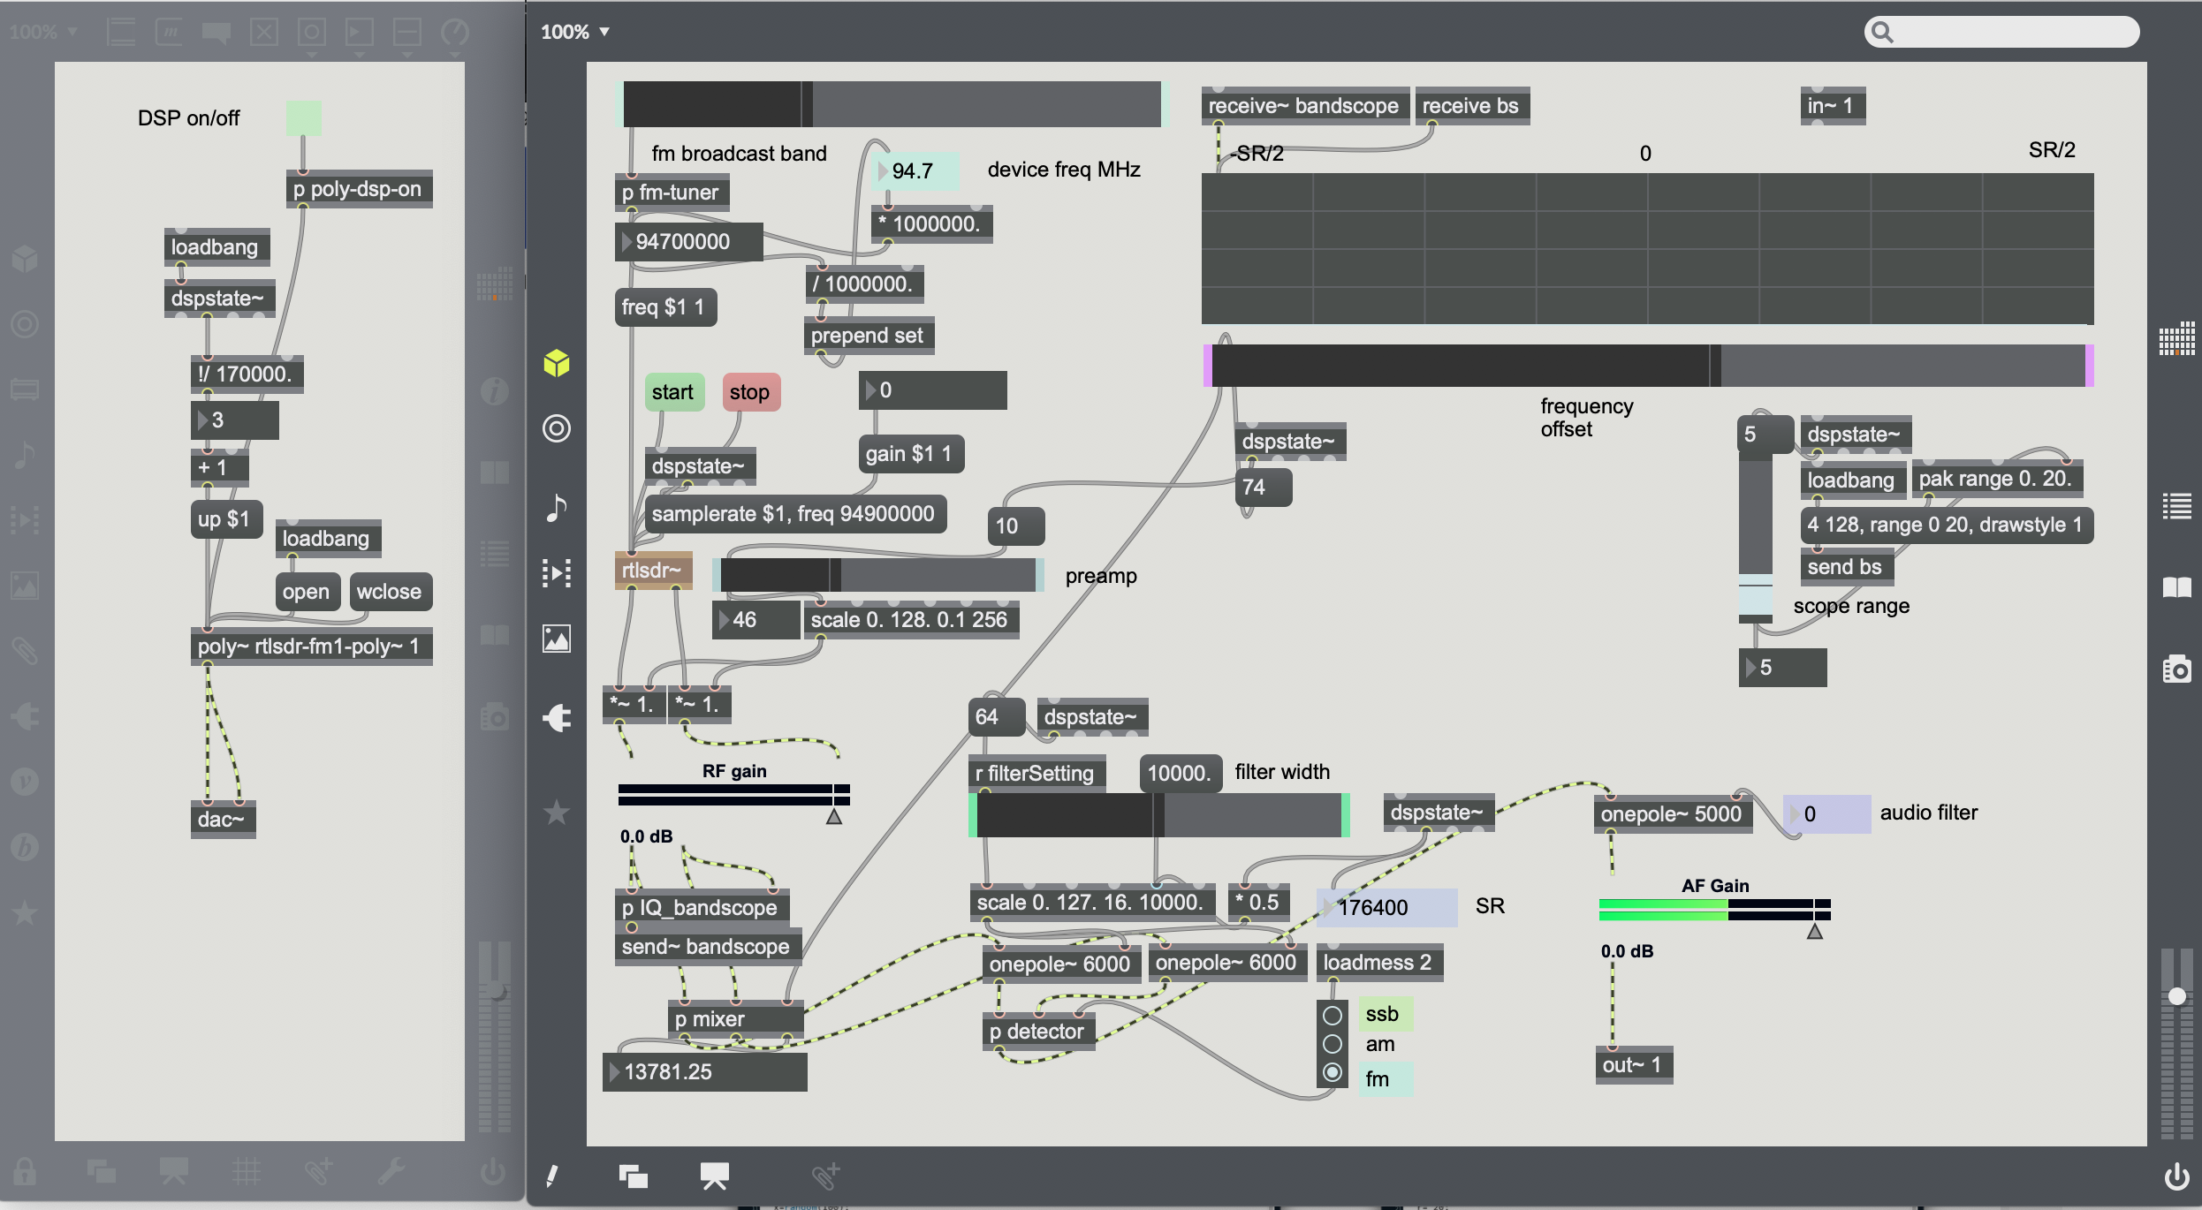This screenshot has height=1210, width=2202.
Task: Click the p fm-tuner subpatcher object
Action: (x=672, y=193)
